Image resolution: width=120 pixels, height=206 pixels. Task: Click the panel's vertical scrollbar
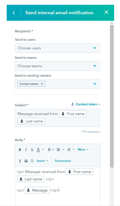click(x=112, y=96)
